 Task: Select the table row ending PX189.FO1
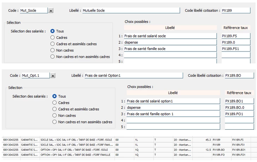pos(127,155)
